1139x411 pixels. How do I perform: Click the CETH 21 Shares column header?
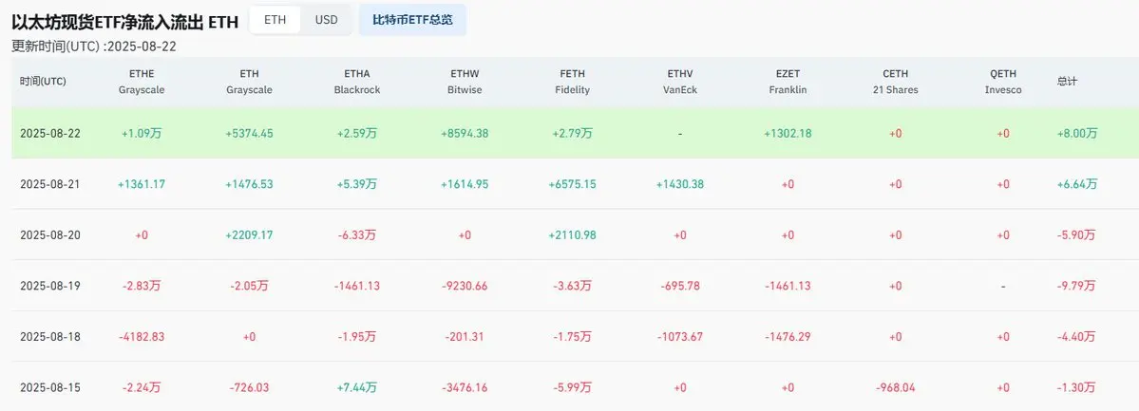895,82
